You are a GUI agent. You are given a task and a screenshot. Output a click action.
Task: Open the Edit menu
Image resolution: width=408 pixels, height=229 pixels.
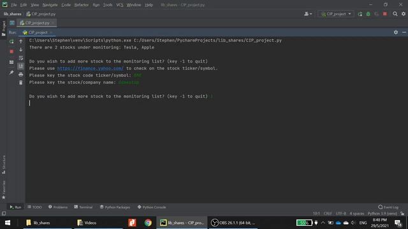click(x=24, y=5)
